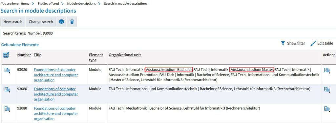The width and height of the screenshot is (336, 123).
Task: Click 'Search terms: Number: 93080' text
Action: pyautogui.click(x=28, y=33)
